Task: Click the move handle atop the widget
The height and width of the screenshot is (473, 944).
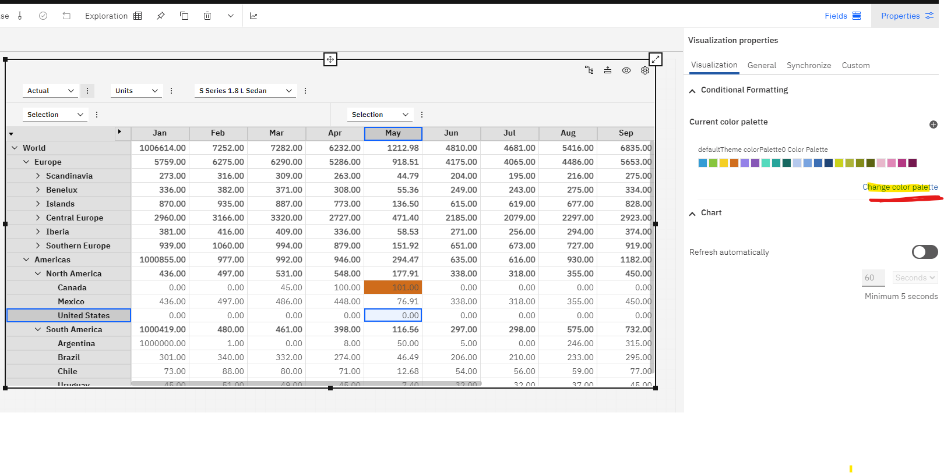Action: (330, 59)
